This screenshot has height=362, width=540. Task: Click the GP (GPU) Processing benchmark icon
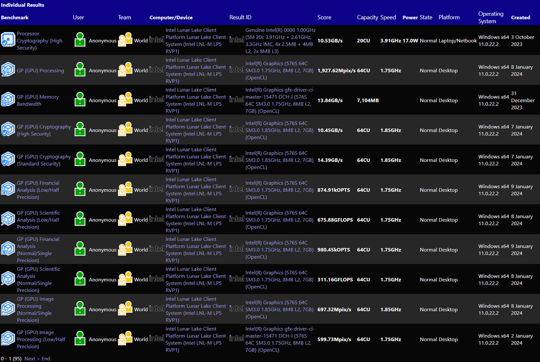pyautogui.click(x=8, y=70)
